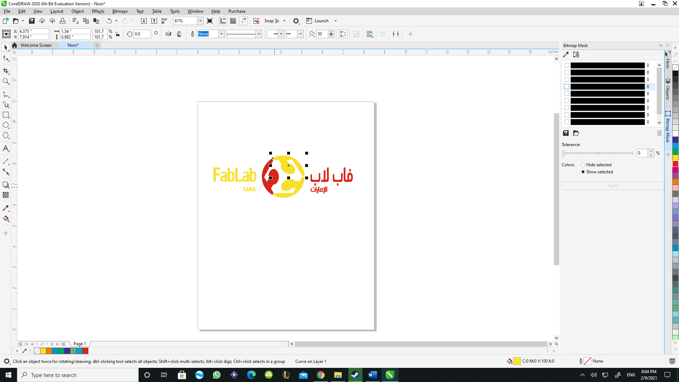The image size is (679, 382).
Task: Select the Drop Shadow tool
Action: pyautogui.click(x=6, y=185)
